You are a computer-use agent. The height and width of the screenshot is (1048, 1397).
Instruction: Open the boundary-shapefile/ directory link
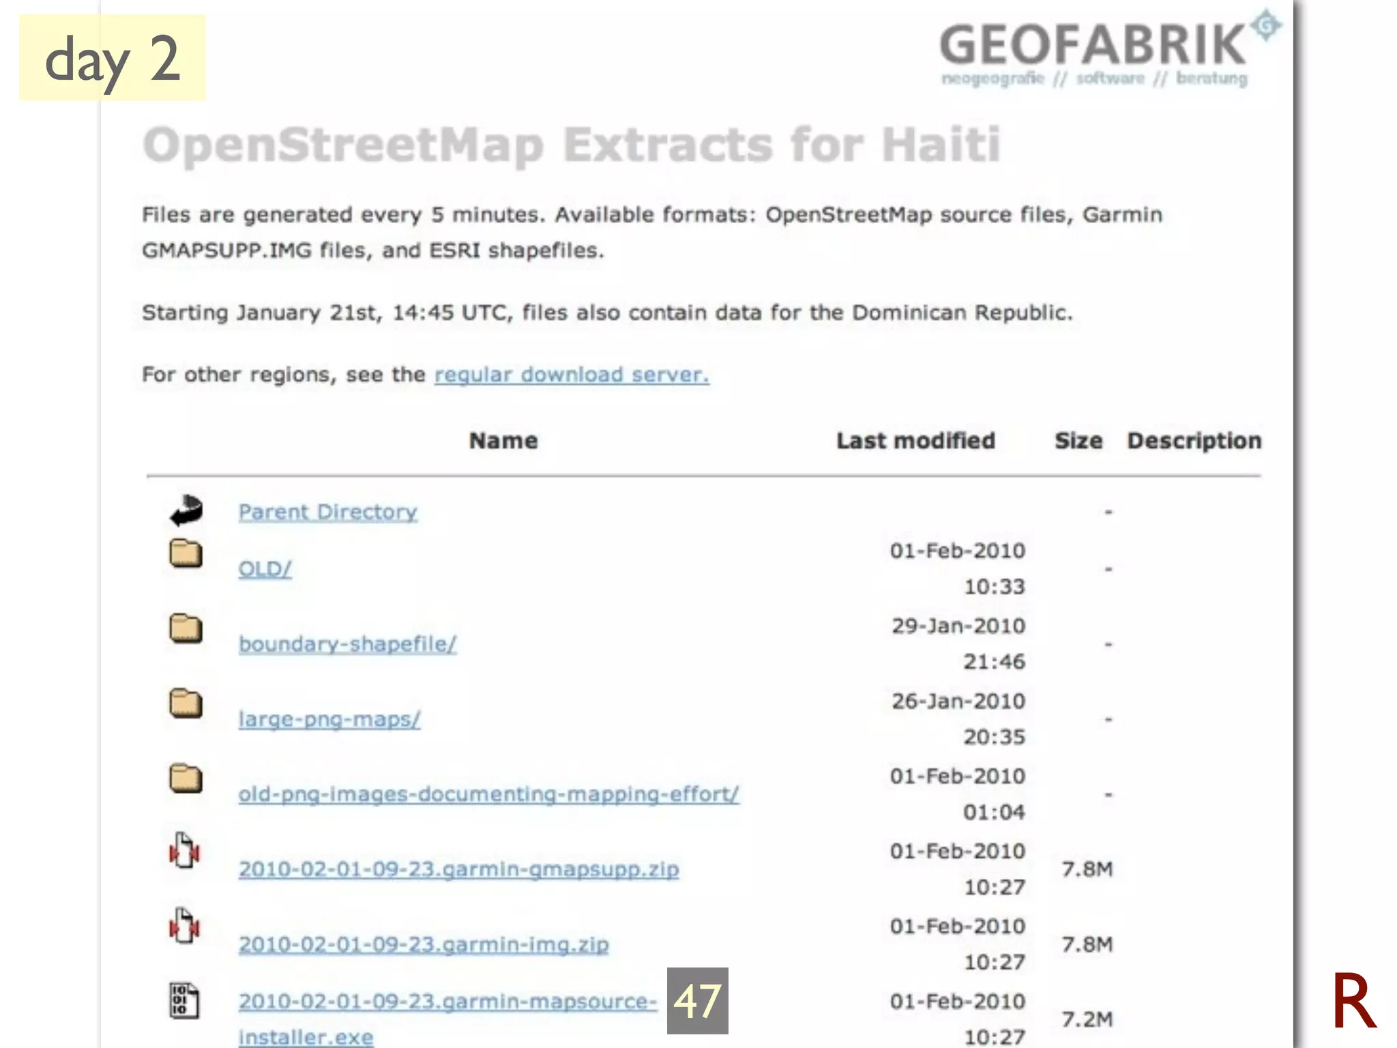pos(347,644)
